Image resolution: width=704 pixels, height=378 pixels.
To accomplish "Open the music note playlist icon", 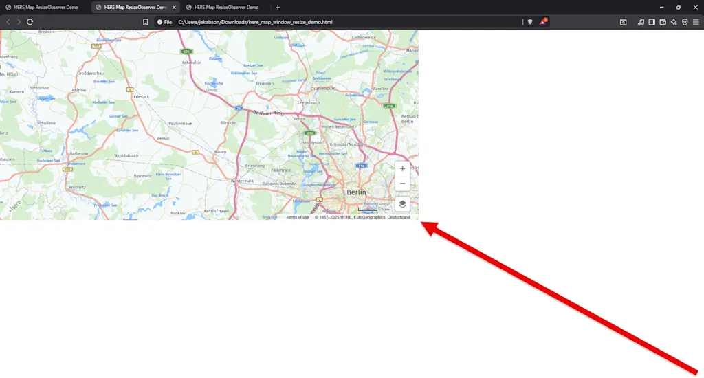I will click(641, 22).
